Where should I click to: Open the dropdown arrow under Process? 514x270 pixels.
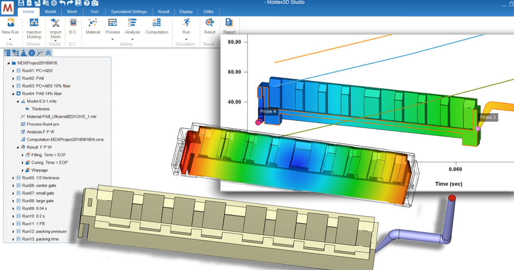[x=113, y=39]
